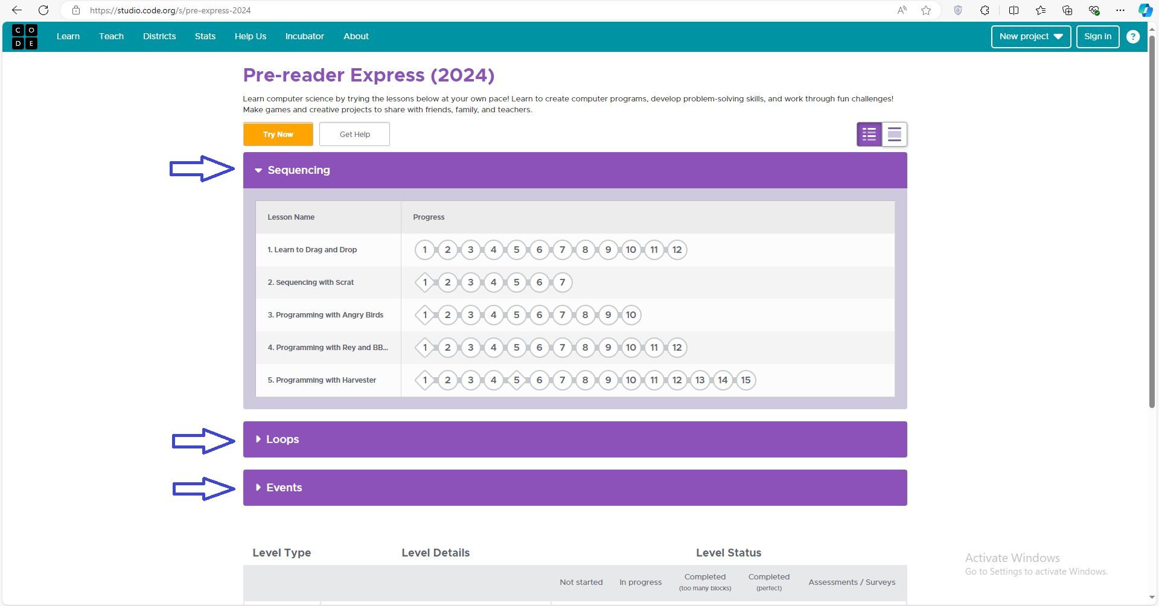Image resolution: width=1159 pixels, height=606 pixels.
Task: Open browser settings ellipsis menu
Action: [1120, 10]
